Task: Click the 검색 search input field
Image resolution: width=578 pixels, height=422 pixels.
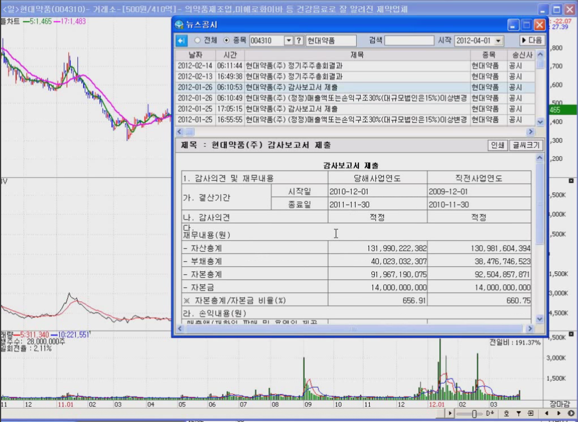Action: (x=409, y=41)
